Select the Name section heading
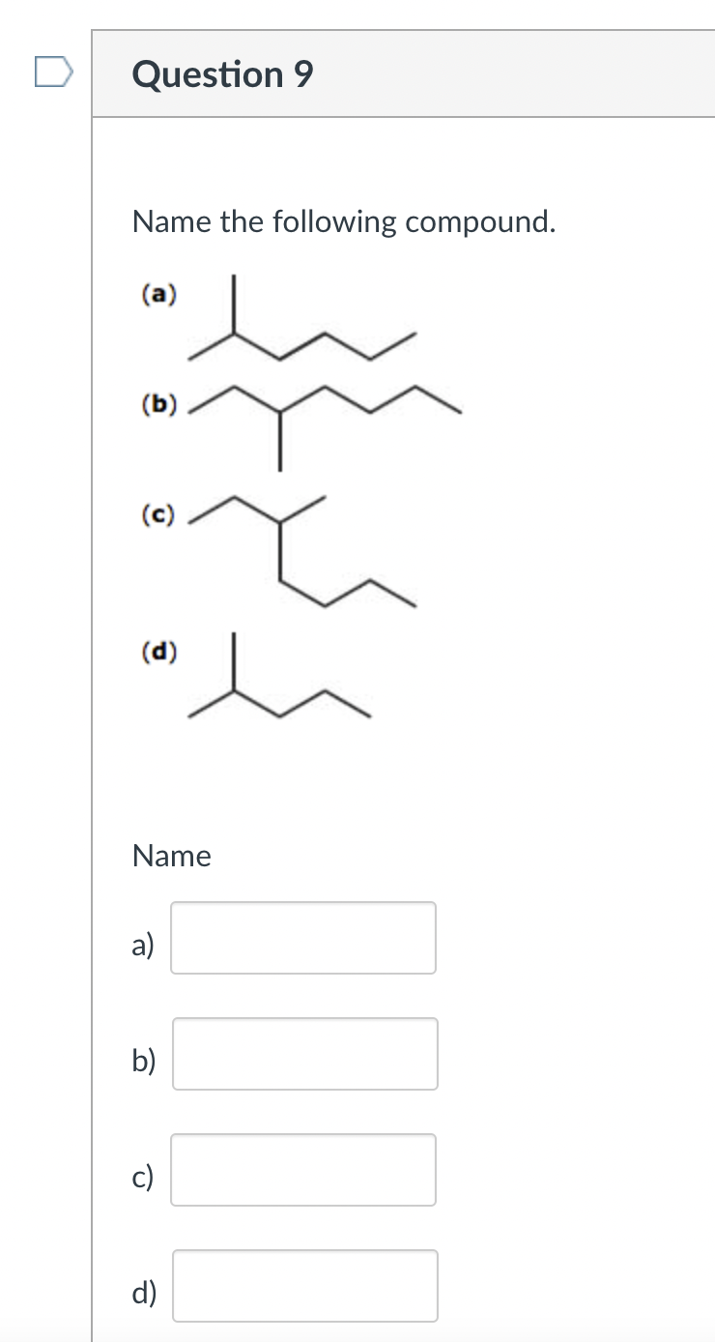 pos(171,856)
